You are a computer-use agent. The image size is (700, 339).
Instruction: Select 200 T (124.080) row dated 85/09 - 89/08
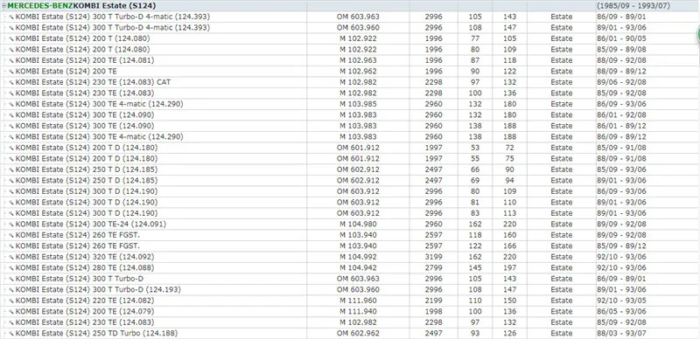coord(350,49)
